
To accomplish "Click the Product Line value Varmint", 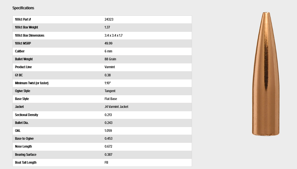I will [110, 67].
